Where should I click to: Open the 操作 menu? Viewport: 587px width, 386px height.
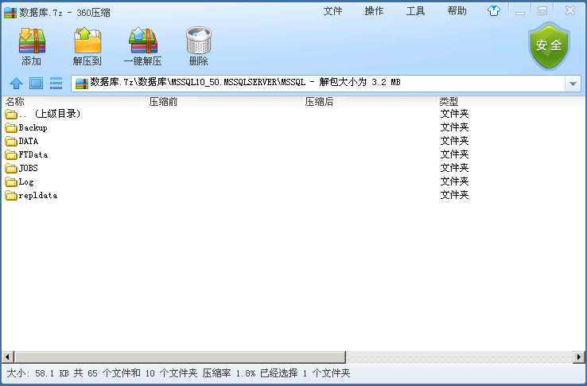click(374, 11)
